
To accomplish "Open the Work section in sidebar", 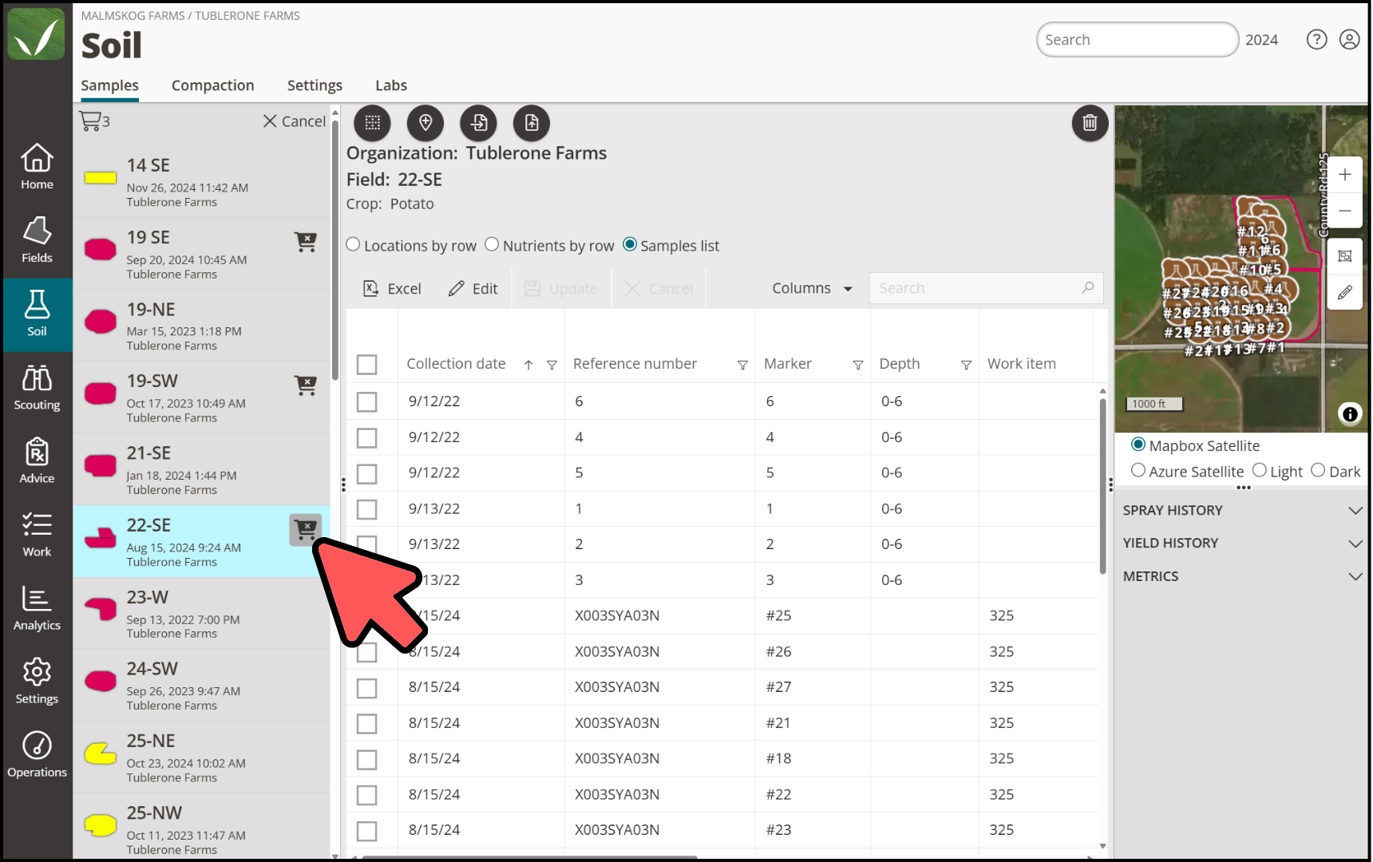I will [x=37, y=536].
